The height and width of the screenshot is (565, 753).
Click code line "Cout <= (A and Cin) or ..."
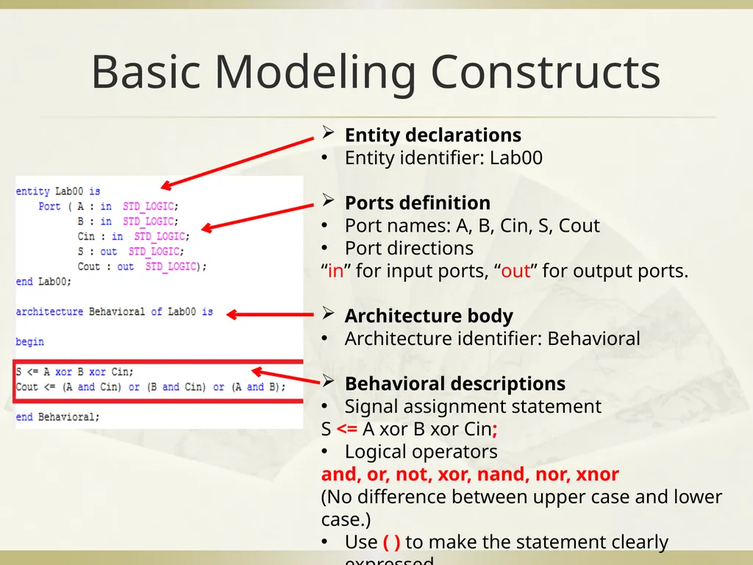click(151, 387)
